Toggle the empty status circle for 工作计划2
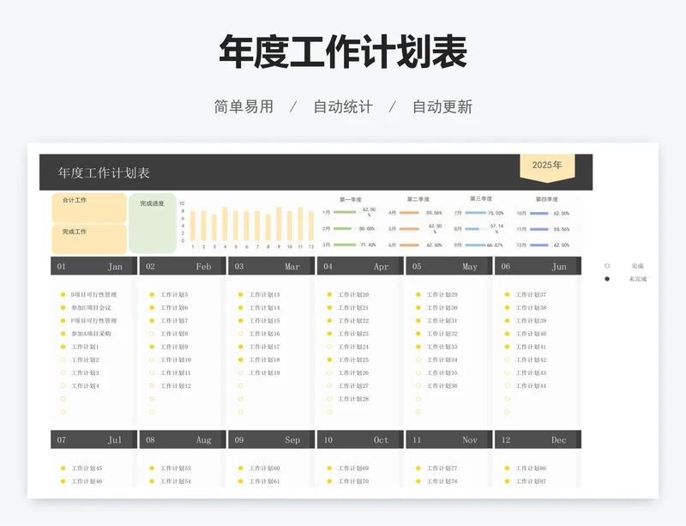This screenshot has width=686, height=526. pyautogui.click(x=63, y=360)
